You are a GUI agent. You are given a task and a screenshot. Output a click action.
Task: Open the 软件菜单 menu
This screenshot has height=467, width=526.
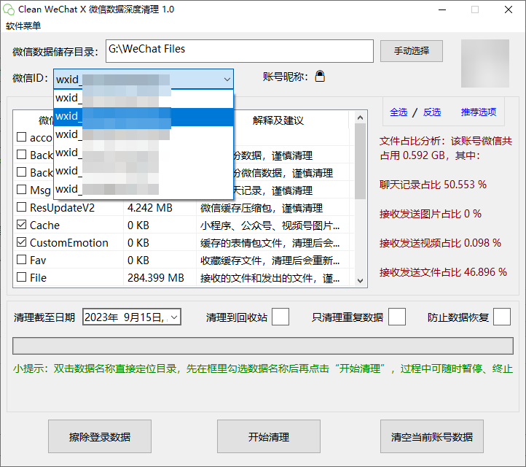[x=23, y=26]
